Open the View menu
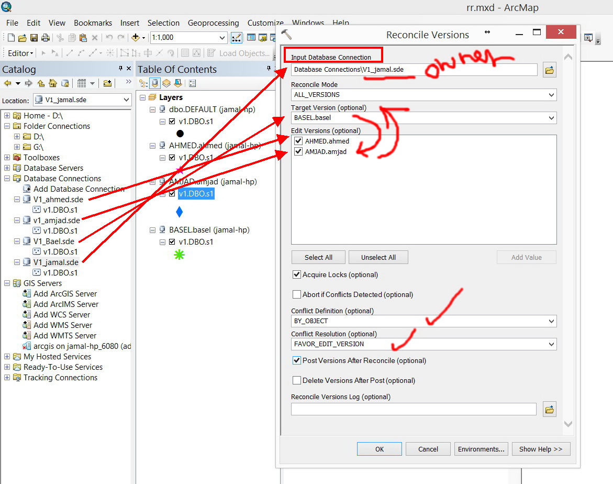The image size is (613, 484). pyautogui.click(x=57, y=23)
